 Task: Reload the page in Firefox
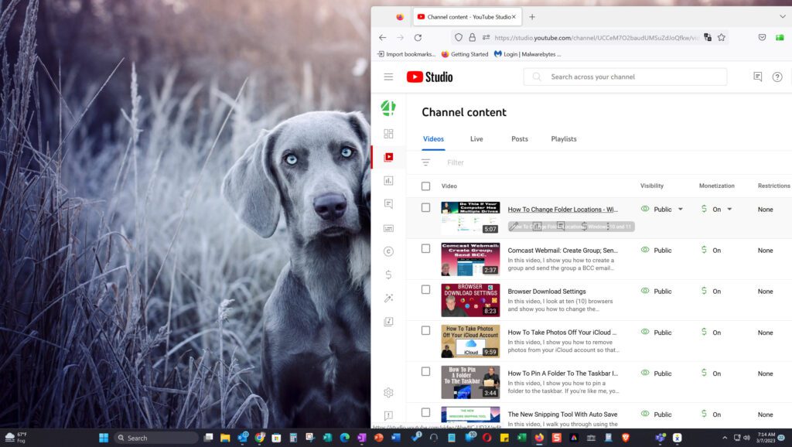tap(418, 37)
